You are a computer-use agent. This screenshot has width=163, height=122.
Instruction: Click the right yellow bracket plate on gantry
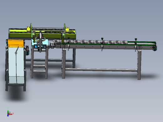click(x=67, y=29)
